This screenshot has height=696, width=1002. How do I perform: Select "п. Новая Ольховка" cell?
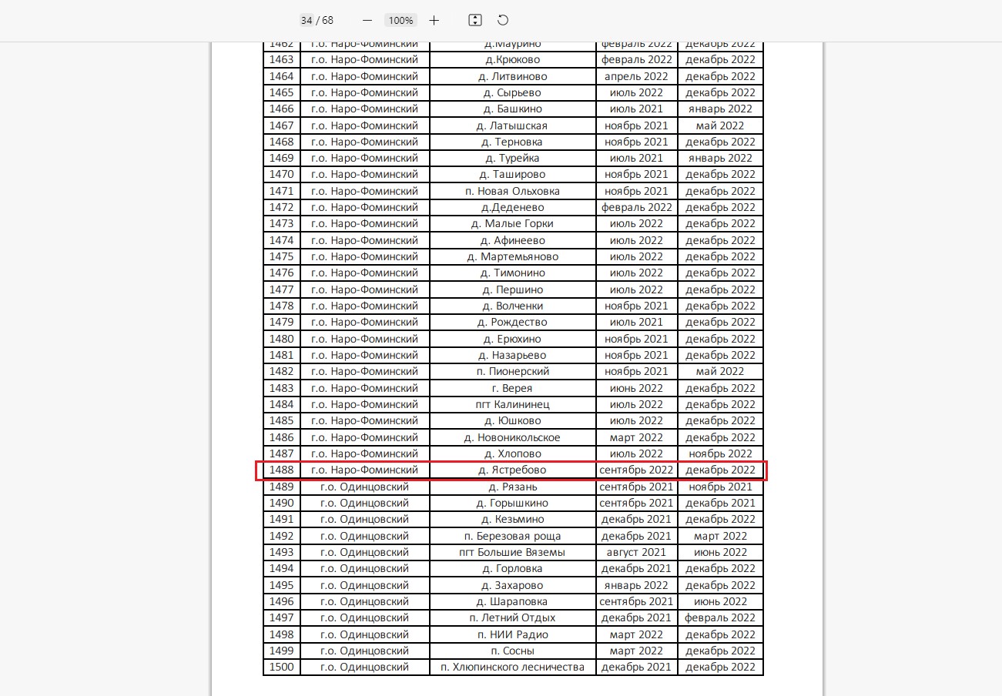[x=512, y=191]
